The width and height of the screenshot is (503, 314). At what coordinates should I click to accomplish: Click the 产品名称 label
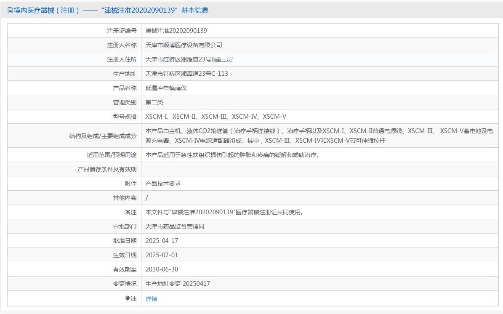point(125,88)
